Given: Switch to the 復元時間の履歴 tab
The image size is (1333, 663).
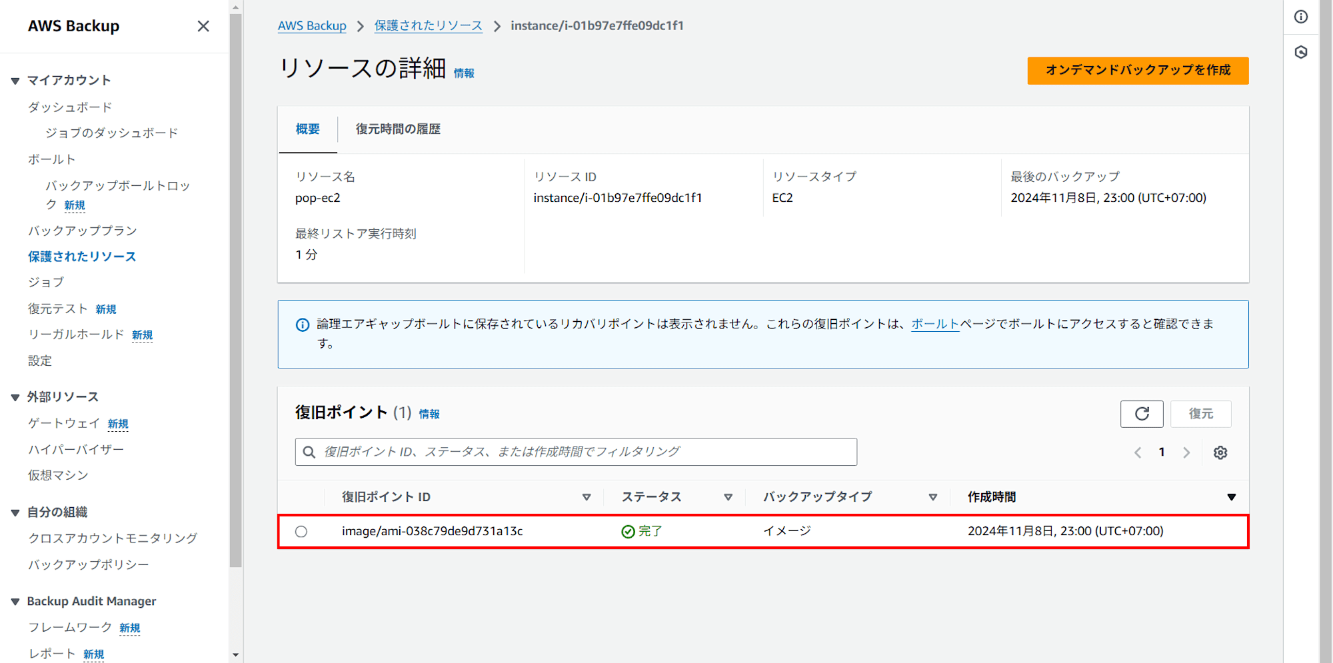Looking at the screenshot, I should [x=398, y=129].
